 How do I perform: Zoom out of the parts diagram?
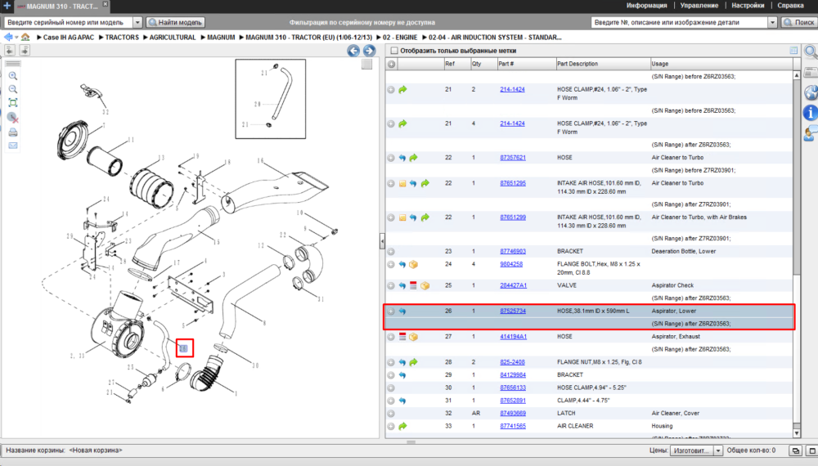tap(13, 89)
